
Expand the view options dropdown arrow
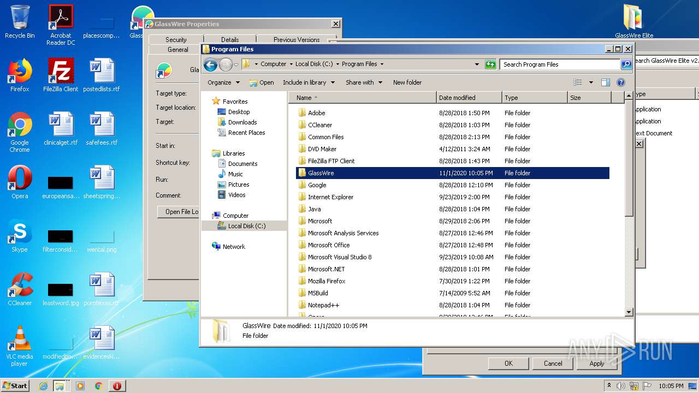[x=591, y=82]
